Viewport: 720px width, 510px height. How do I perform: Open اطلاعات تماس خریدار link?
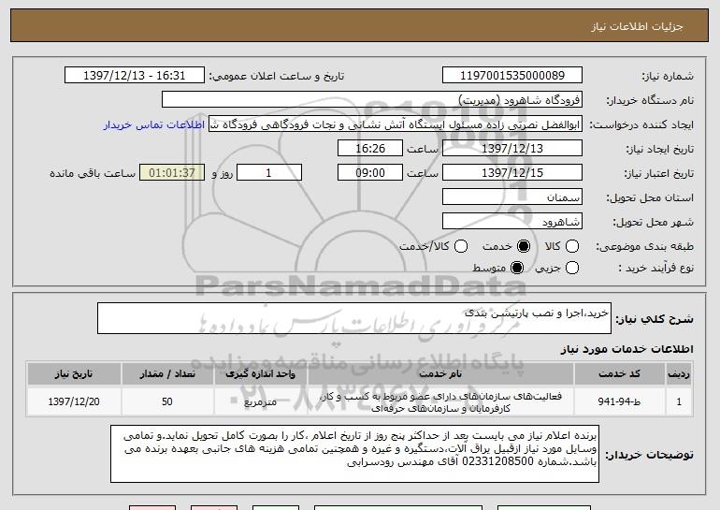click(154, 125)
